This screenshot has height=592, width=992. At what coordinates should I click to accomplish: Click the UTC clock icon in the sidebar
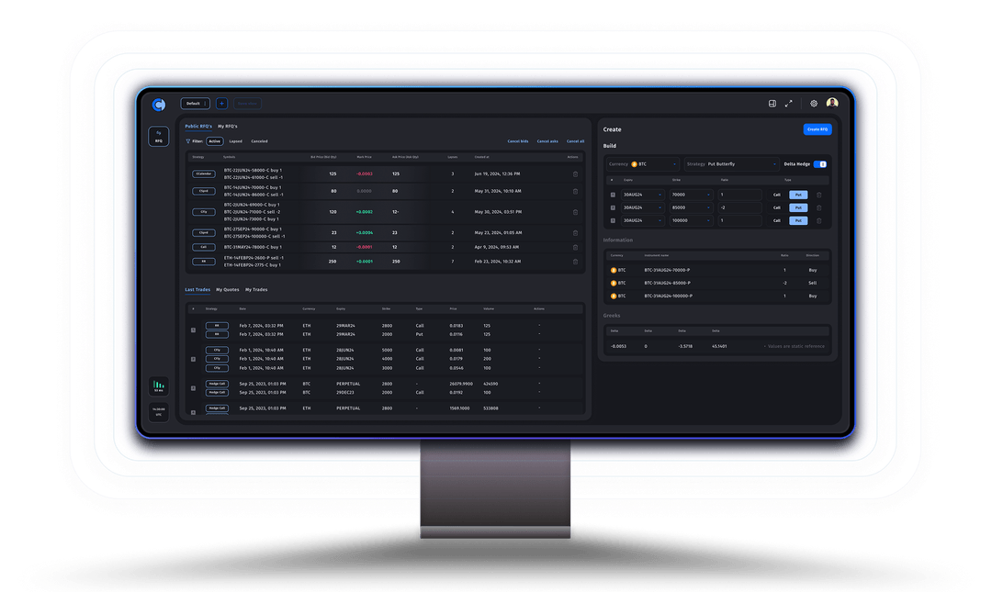(158, 411)
